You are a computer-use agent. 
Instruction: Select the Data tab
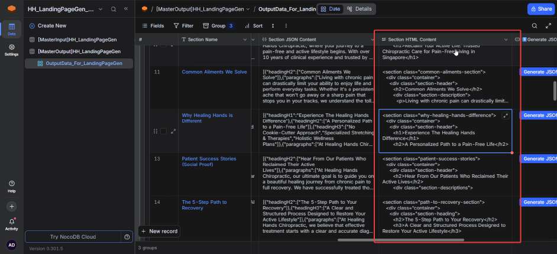click(x=331, y=9)
